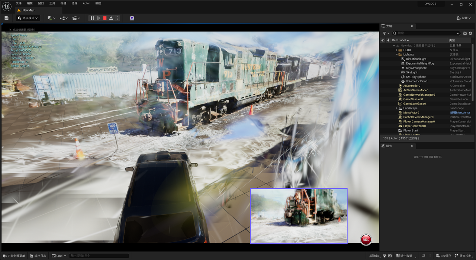Toggle the eye visibility column header

(383, 40)
